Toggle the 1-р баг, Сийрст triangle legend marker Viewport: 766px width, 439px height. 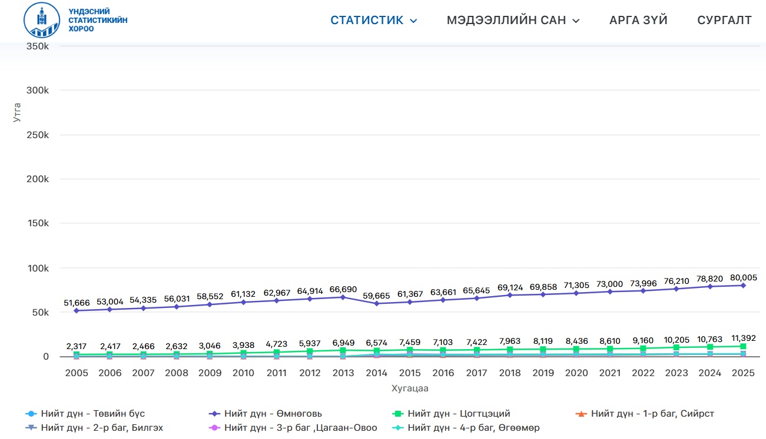(582, 414)
